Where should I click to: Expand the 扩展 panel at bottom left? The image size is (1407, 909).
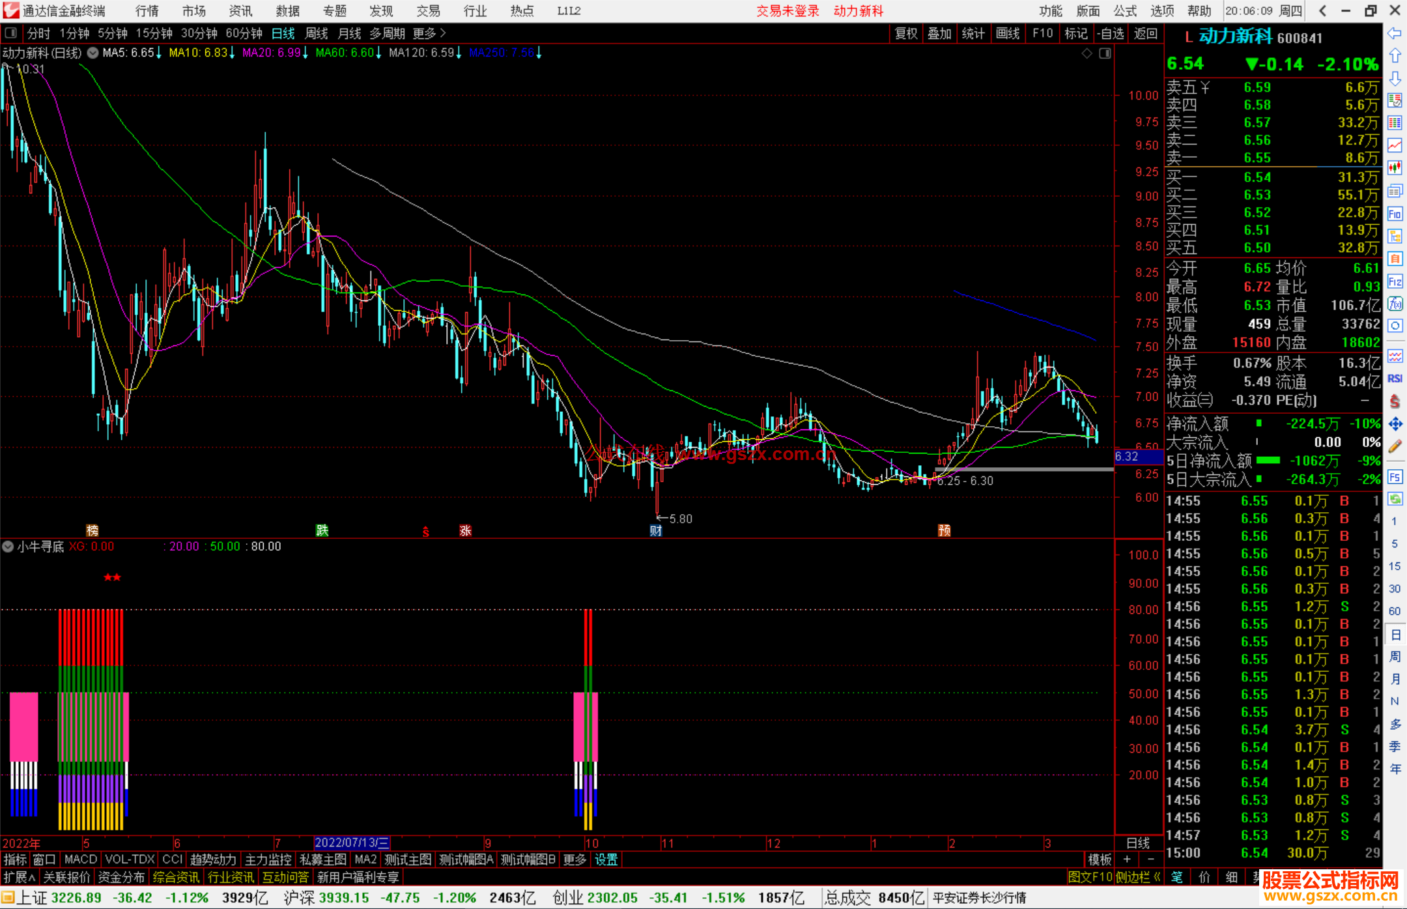point(20,877)
